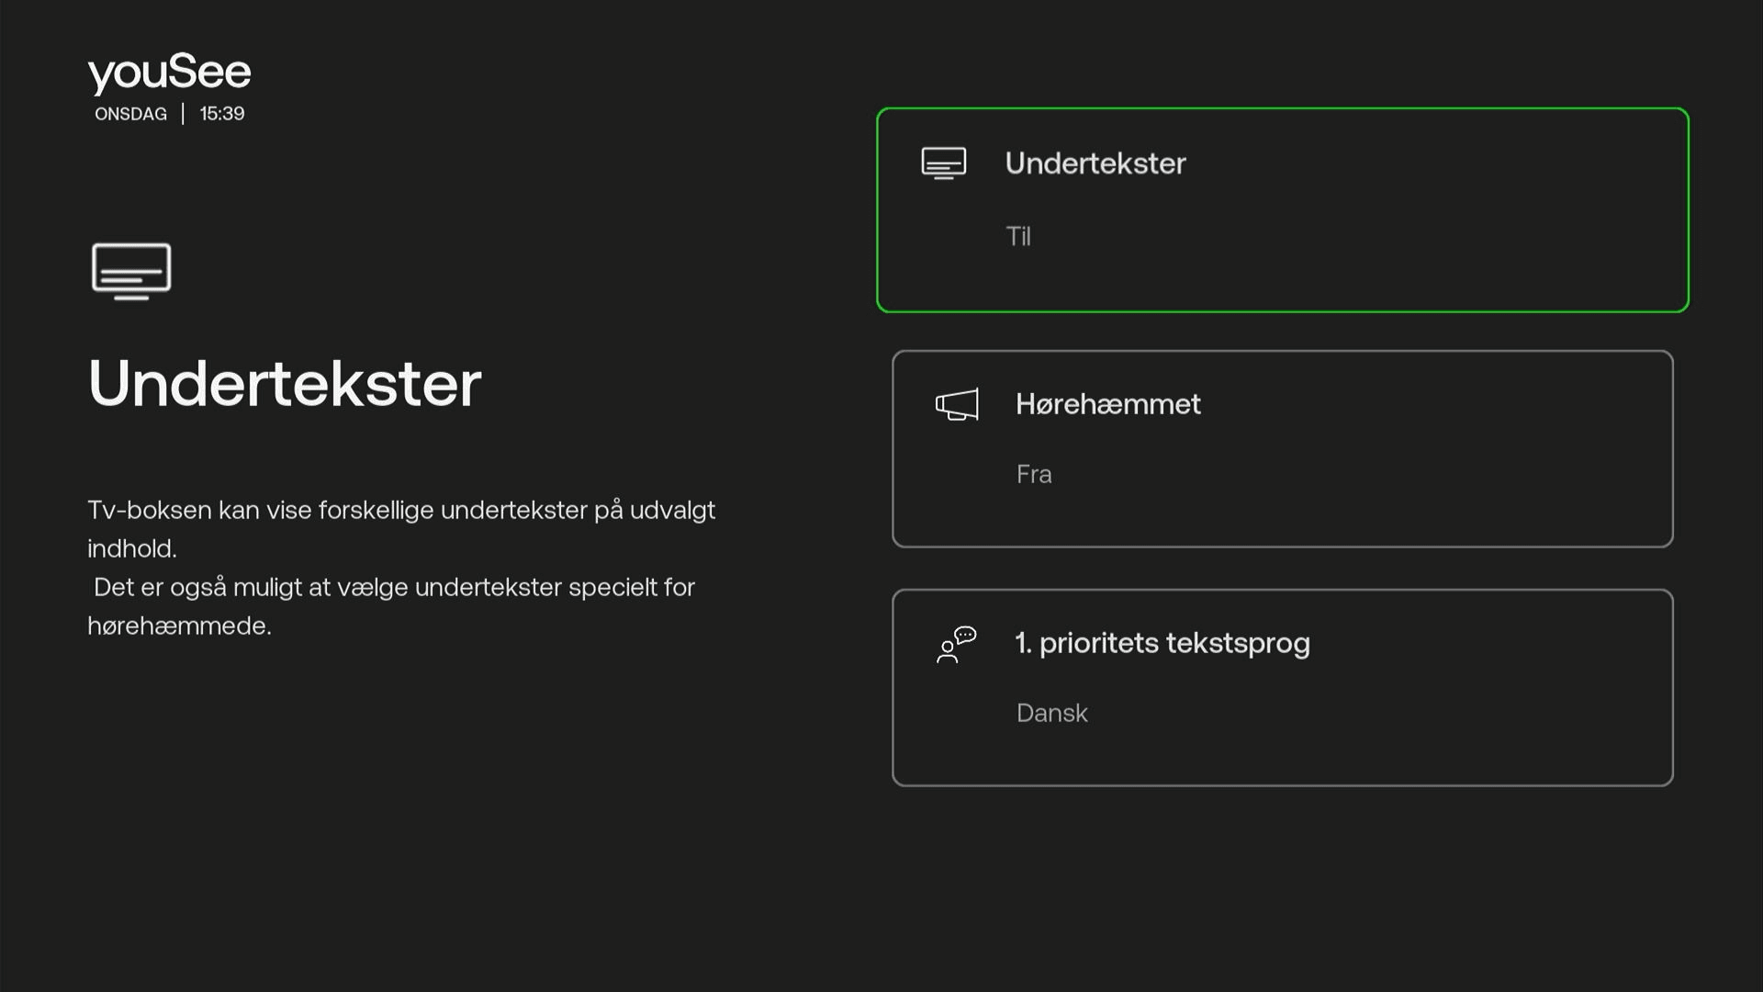Select the Hørehæmmet settings card
Image resolution: width=1763 pixels, height=992 pixels.
[1282, 448]
